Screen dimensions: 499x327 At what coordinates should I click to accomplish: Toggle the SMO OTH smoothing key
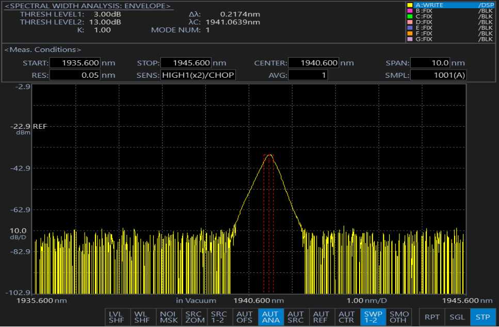coord(398,317)
